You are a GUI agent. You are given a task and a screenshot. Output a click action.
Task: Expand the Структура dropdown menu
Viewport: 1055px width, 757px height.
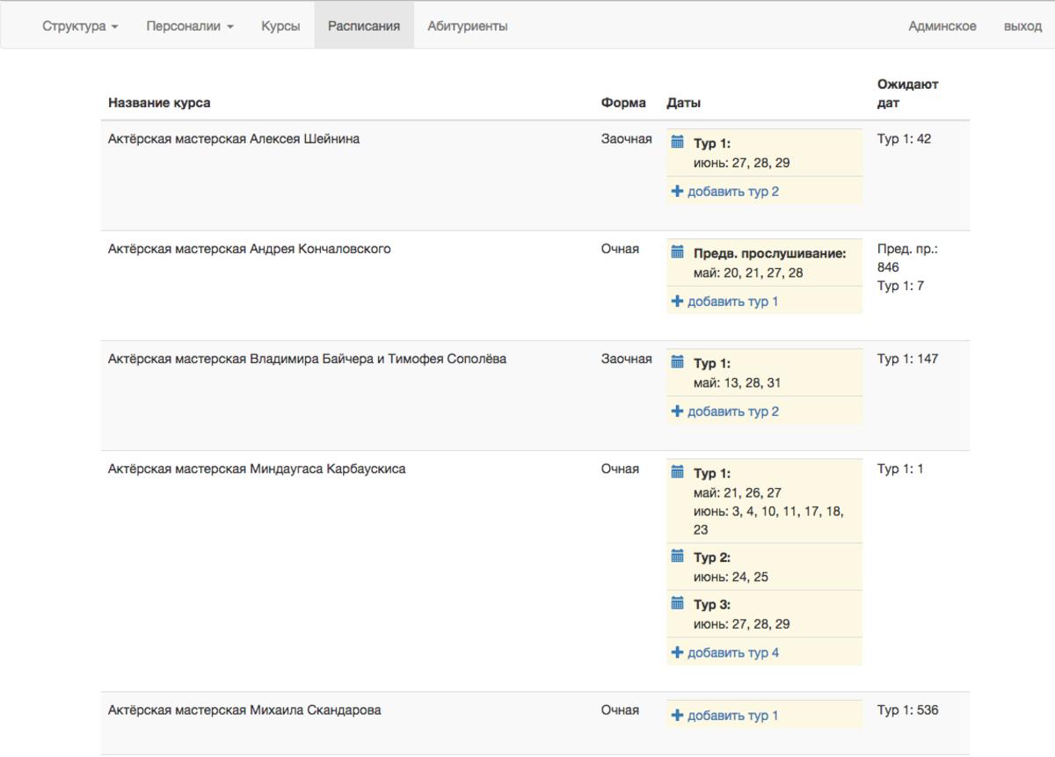[80, 26]
